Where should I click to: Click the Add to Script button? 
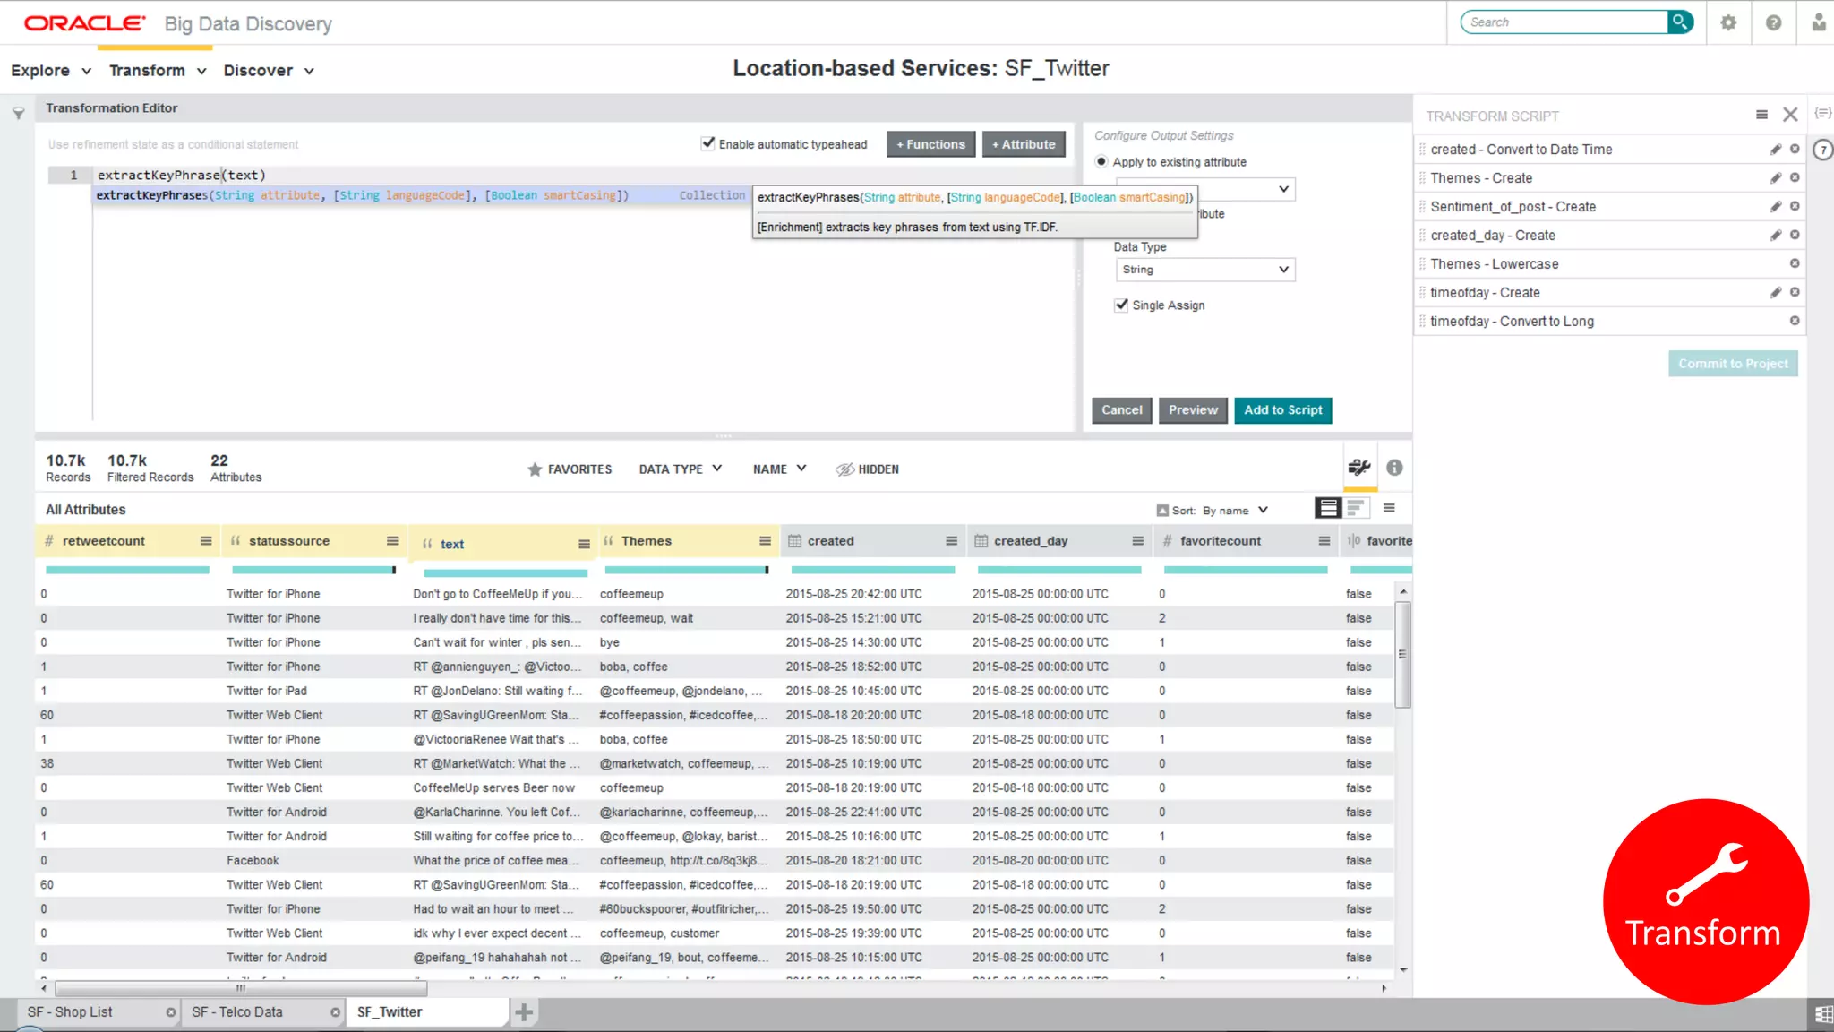1282,410
